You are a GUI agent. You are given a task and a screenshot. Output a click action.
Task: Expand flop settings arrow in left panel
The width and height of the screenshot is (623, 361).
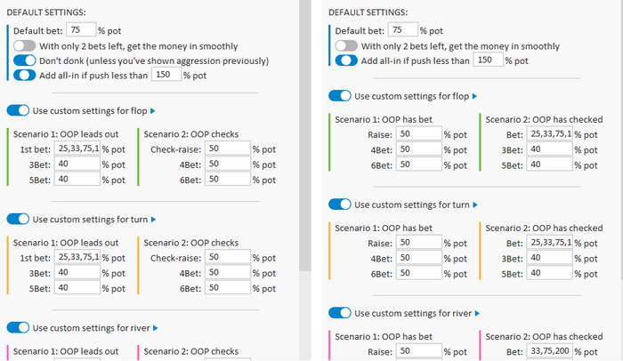click(153, 111)
